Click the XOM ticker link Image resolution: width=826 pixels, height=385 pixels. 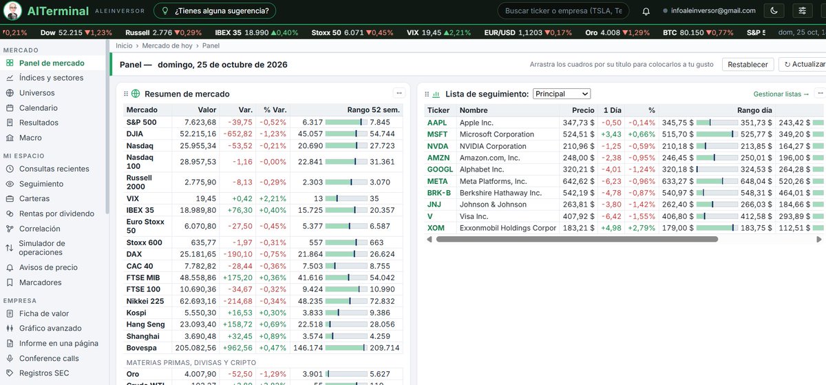tap(436, 227)
